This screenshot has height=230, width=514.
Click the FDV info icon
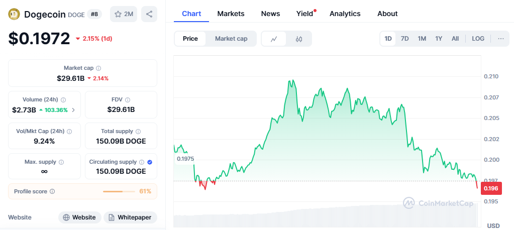point(128,100)
